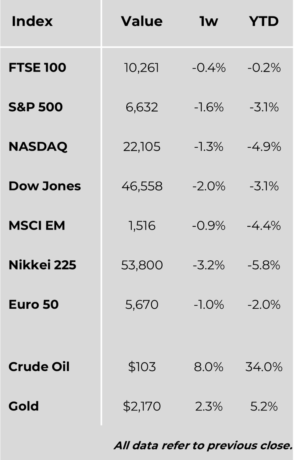Select the Nikkei 225 value 53,800
The width and height of the screenshot is (294, 460).
point(142,265)
